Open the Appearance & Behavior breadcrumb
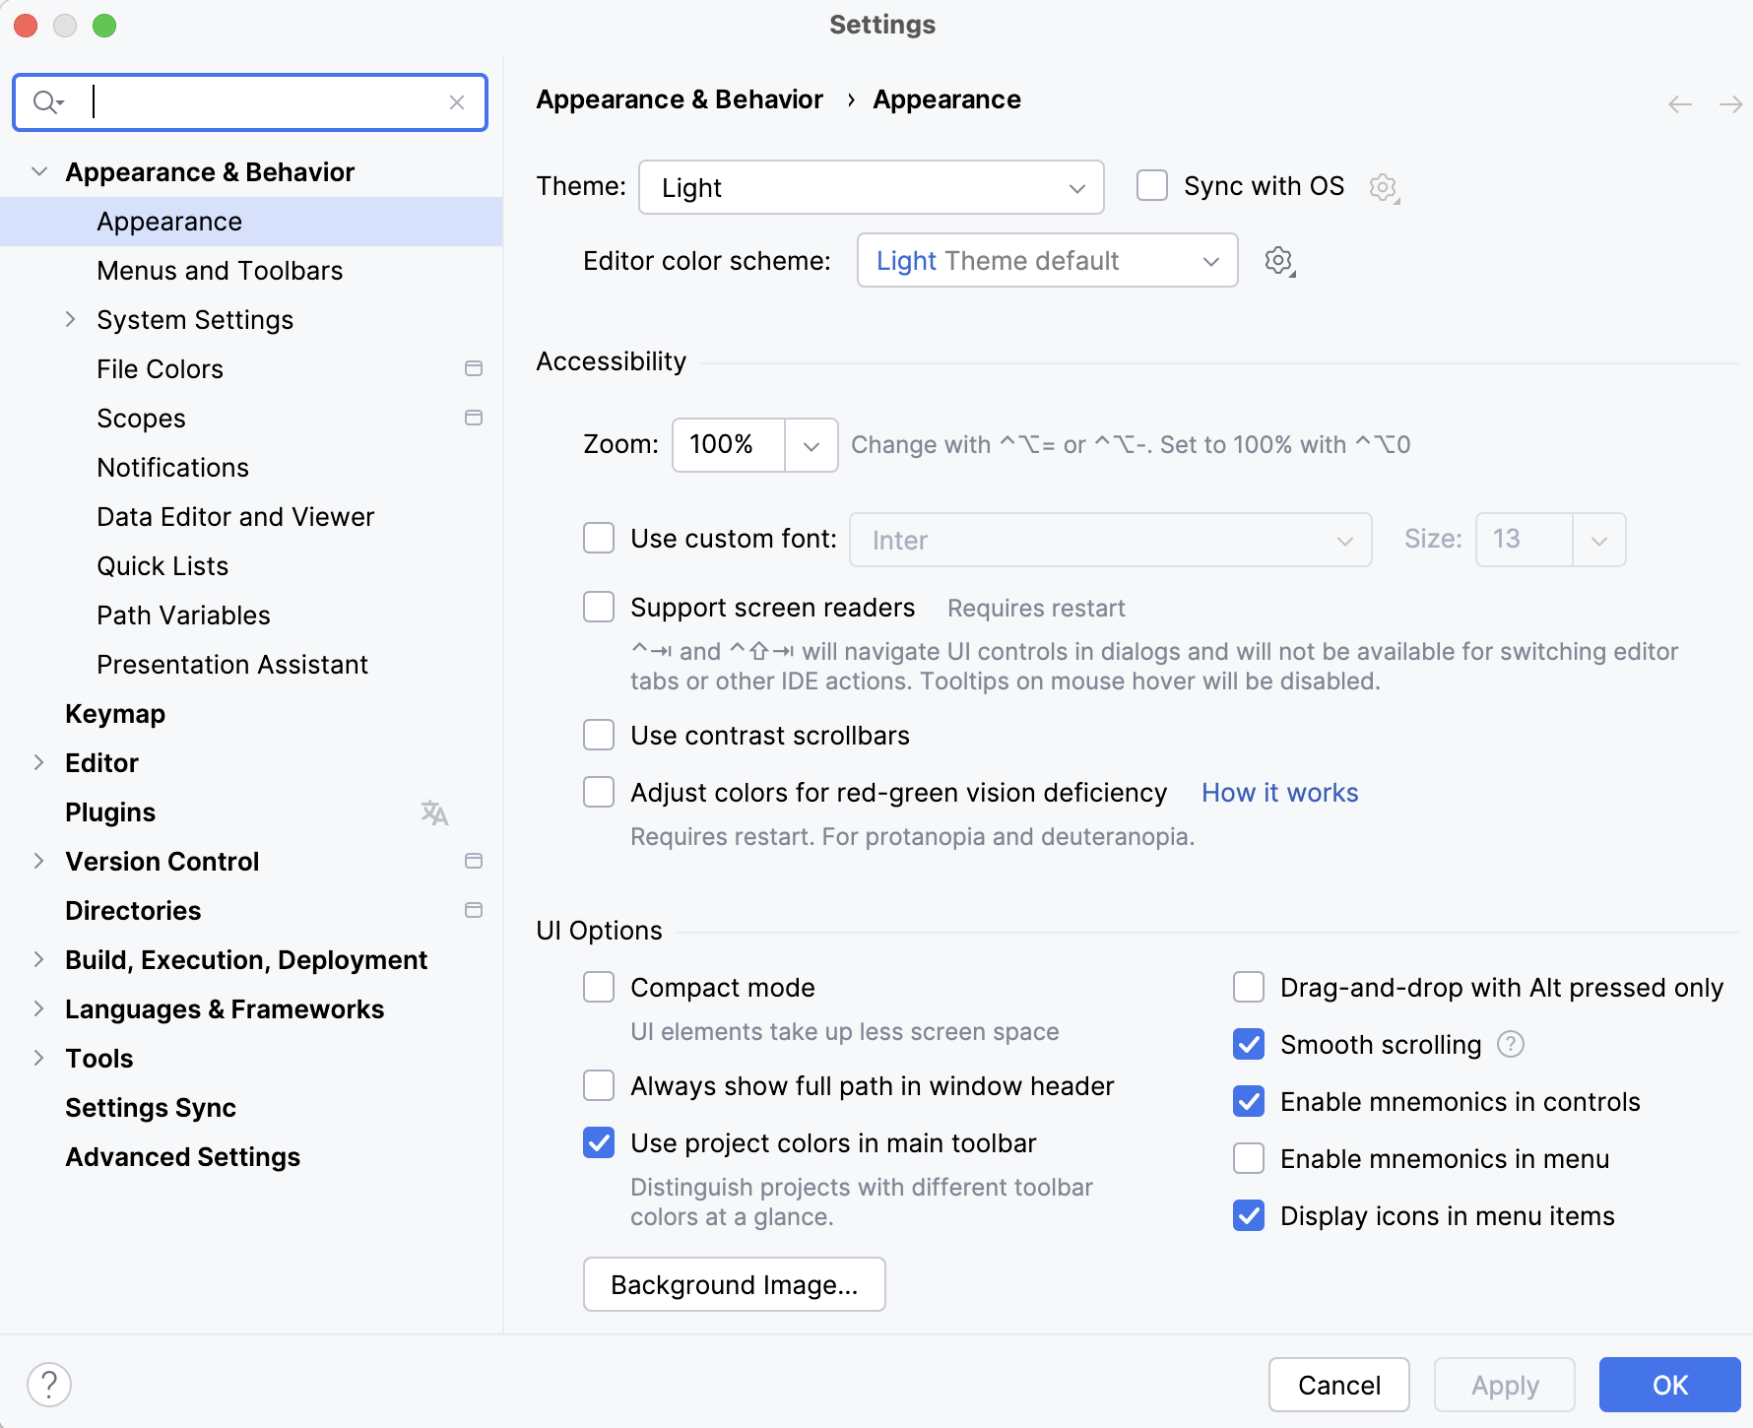This screenshot has height=1428, width=1753. point(680,98)
